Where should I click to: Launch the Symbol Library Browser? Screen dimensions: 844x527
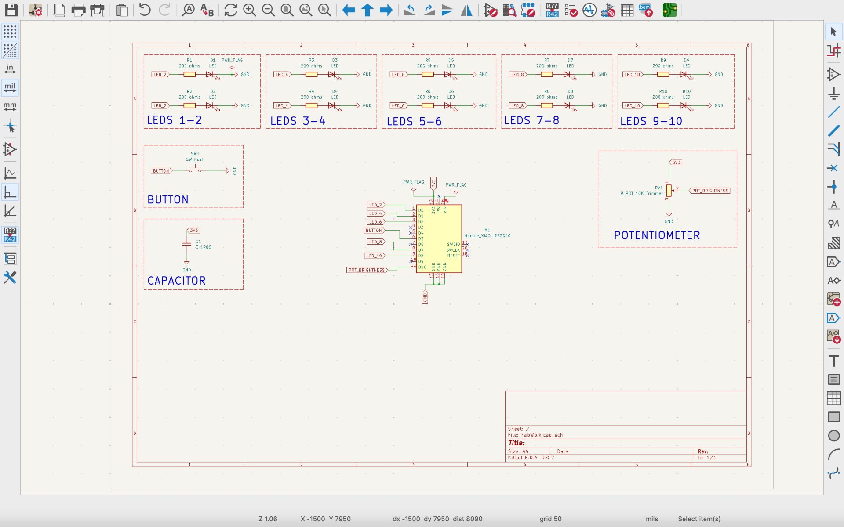509,10
